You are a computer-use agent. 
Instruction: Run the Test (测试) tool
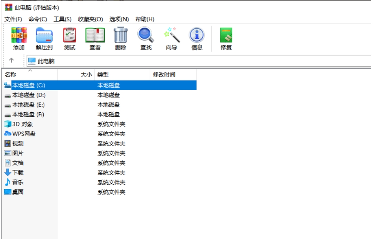tap(70, 35)
